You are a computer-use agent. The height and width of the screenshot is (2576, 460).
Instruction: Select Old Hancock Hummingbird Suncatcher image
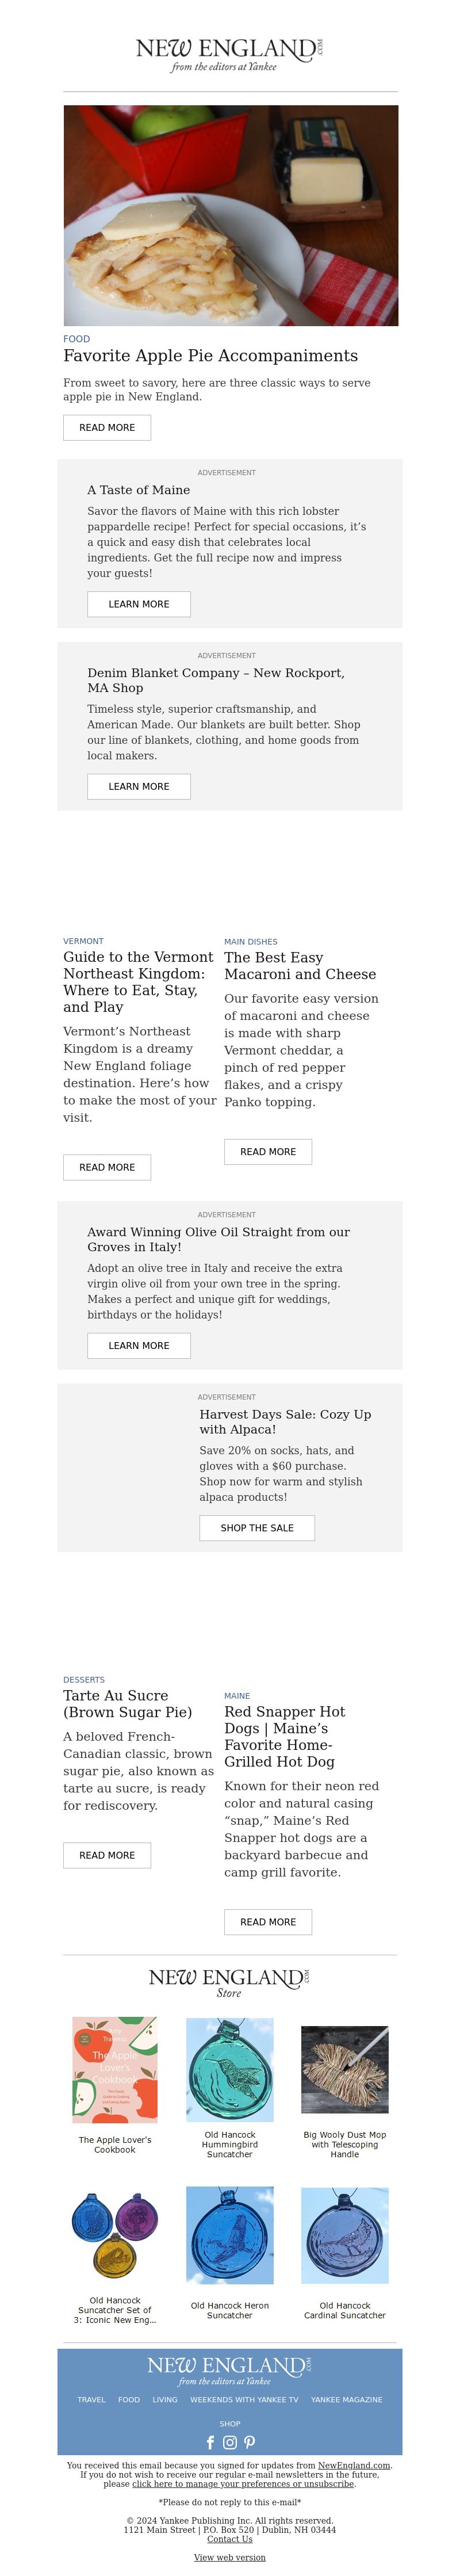pos(230,2069)
